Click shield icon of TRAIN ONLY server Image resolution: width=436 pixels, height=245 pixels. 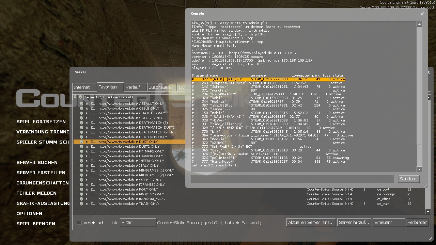tap(81, 204)
